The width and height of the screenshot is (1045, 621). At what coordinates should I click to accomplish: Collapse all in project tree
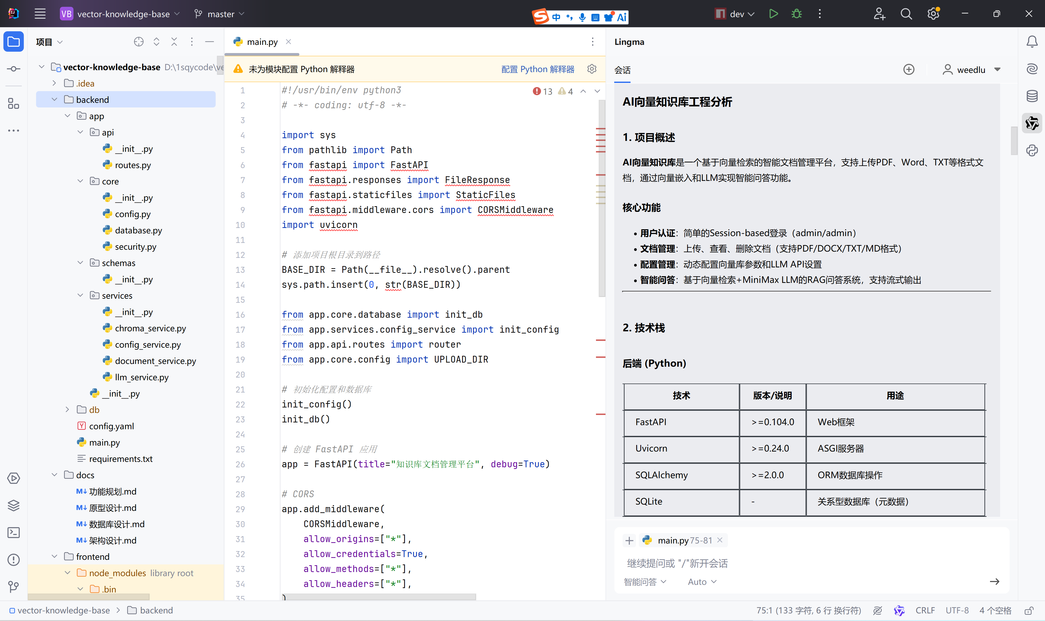tap(174, 42)
